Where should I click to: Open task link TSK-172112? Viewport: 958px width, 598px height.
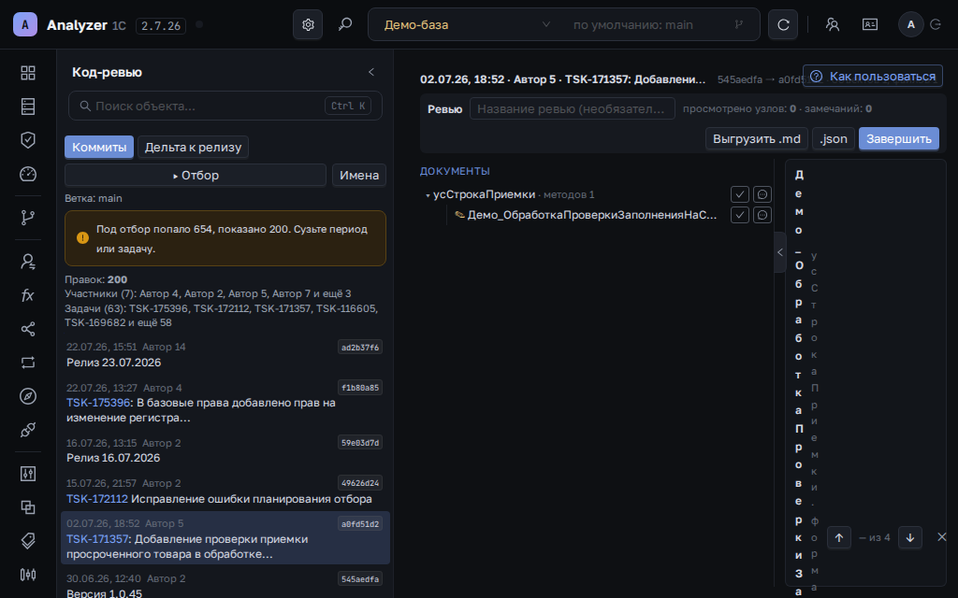click(x=97, y=499)
